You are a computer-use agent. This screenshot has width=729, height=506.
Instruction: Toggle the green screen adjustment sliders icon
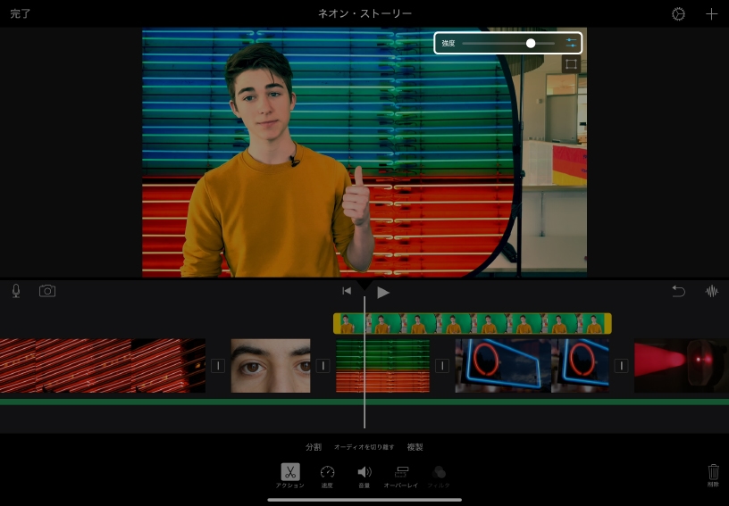pyautogui.click(x=571, y=43)
